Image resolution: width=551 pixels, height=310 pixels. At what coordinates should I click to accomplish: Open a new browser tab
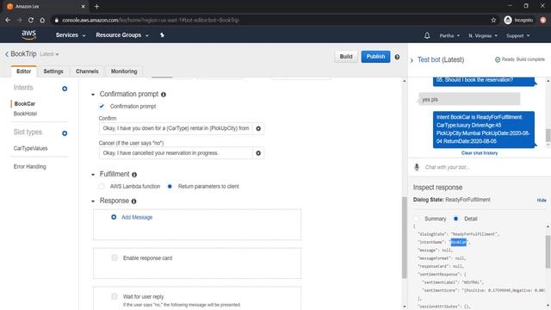pos(96,6)
